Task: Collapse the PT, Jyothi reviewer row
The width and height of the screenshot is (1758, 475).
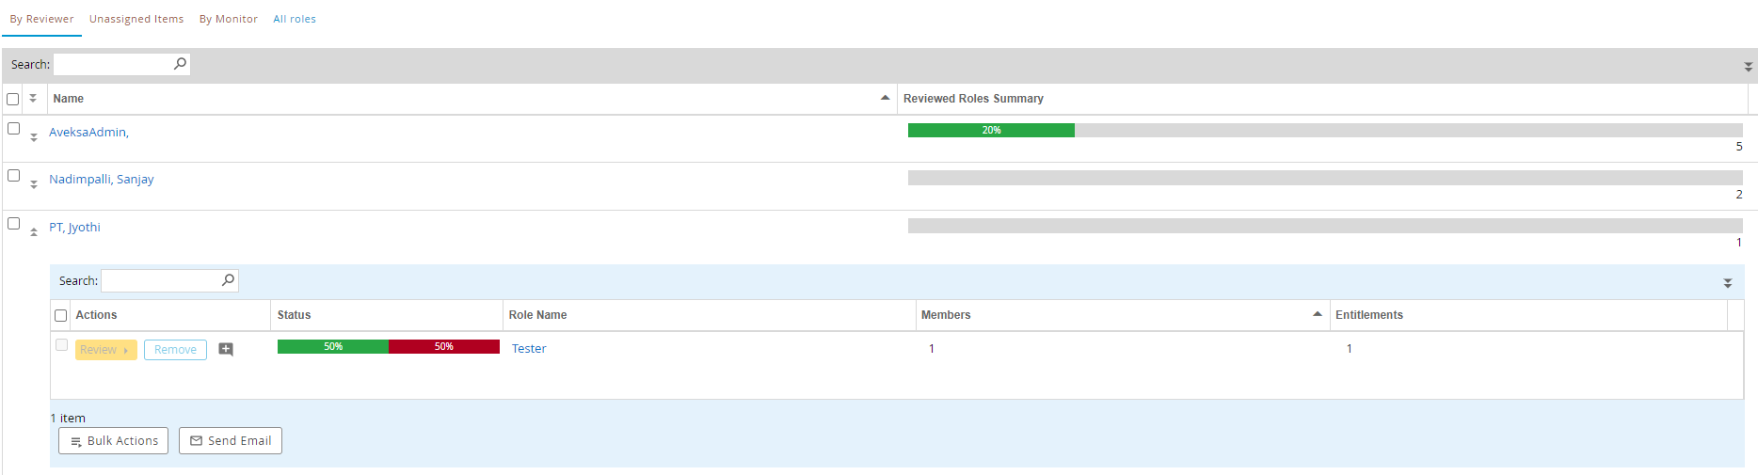Action: [x=34, y=232]
